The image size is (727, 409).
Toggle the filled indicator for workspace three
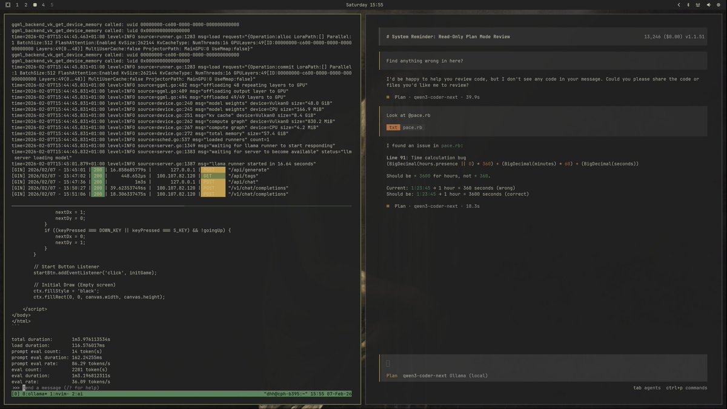(x=35, y=5)
